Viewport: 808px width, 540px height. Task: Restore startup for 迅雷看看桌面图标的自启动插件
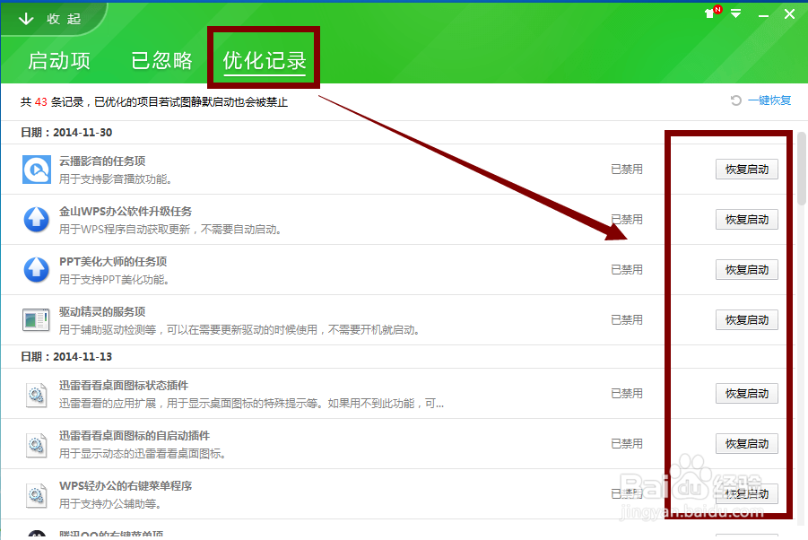tap(747, 444)
